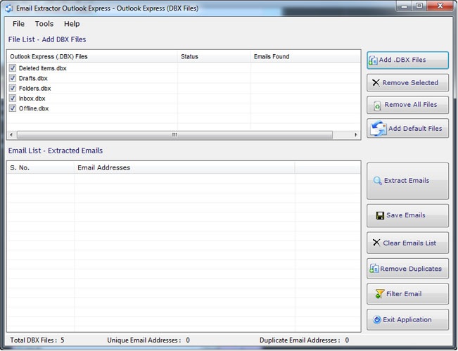458x351 pixels.
Task: Click the file list horizontal scrollbar thumb
Action: tap(174, 135)
